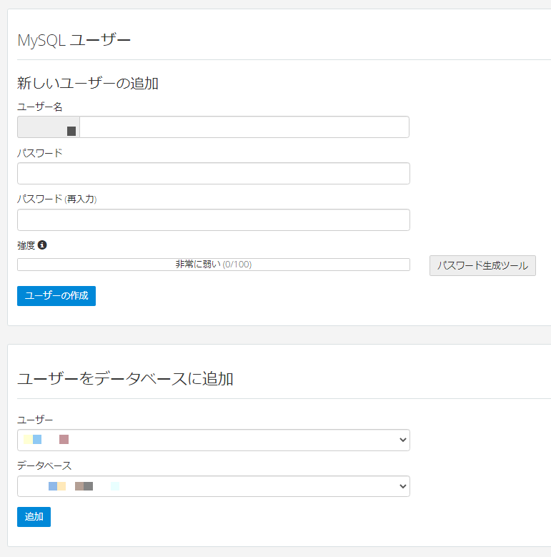Click the 強度 label
The width and height of the screenshot is (551, 557).
[x=26, y=245]
